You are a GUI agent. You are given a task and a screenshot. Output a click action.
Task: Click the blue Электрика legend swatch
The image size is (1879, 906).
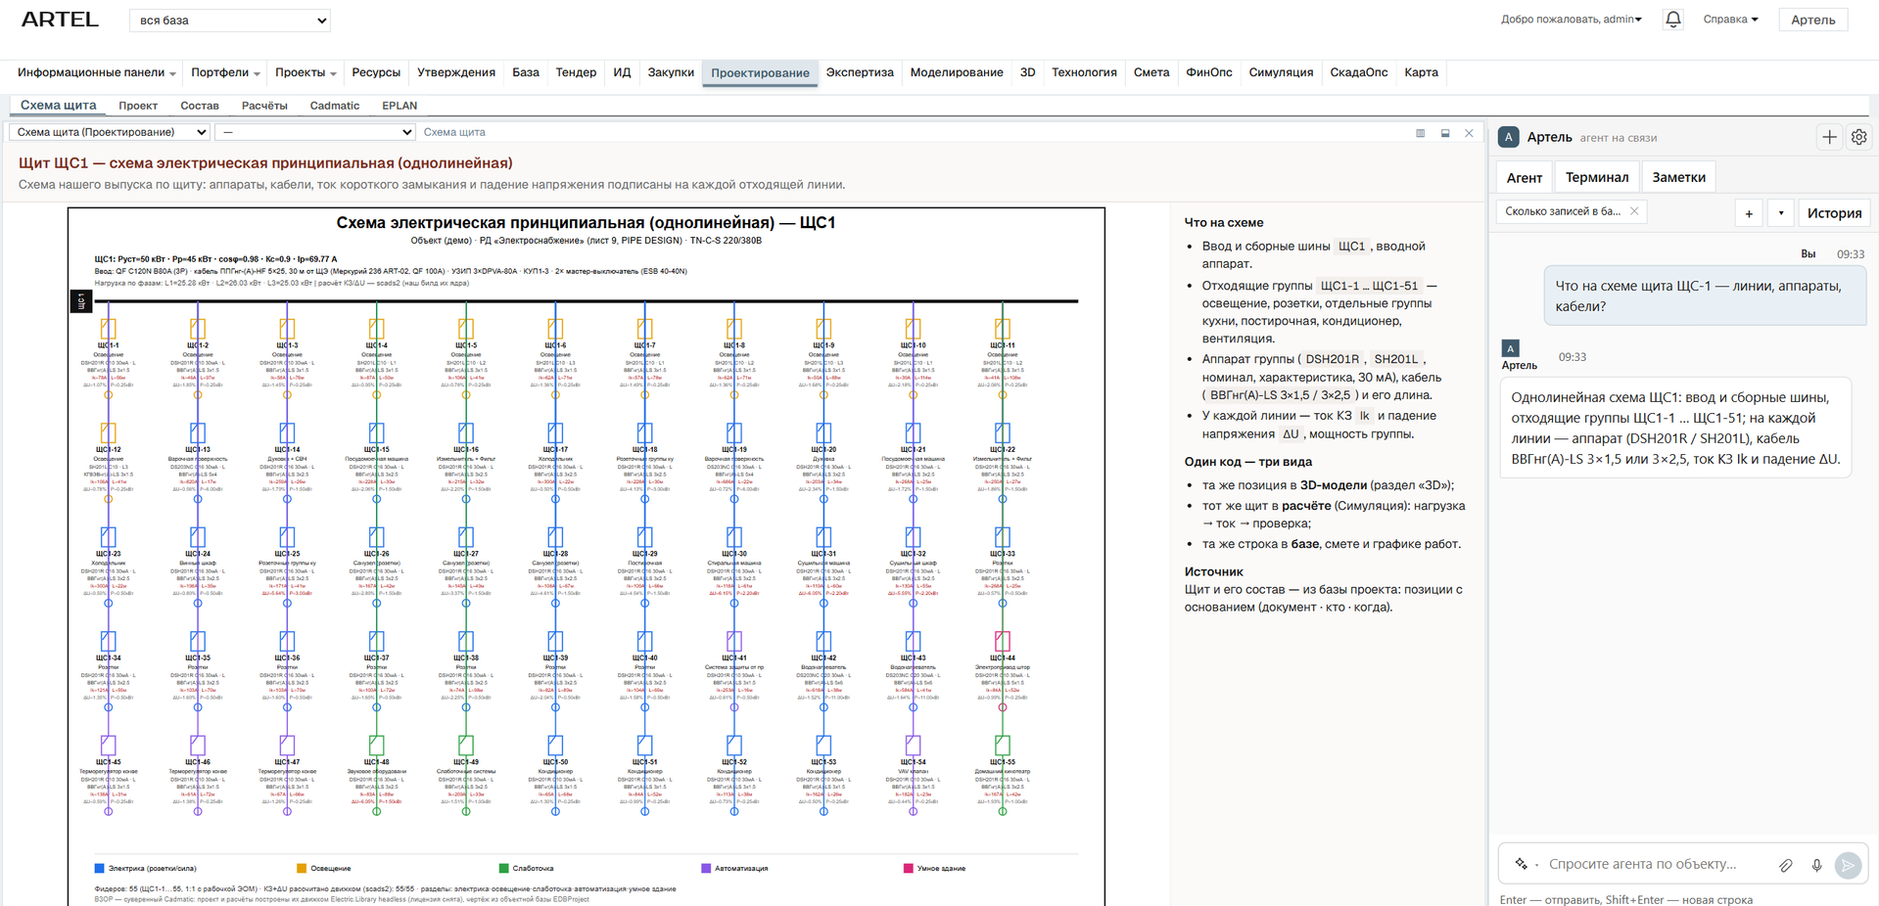tap(99, 868)
